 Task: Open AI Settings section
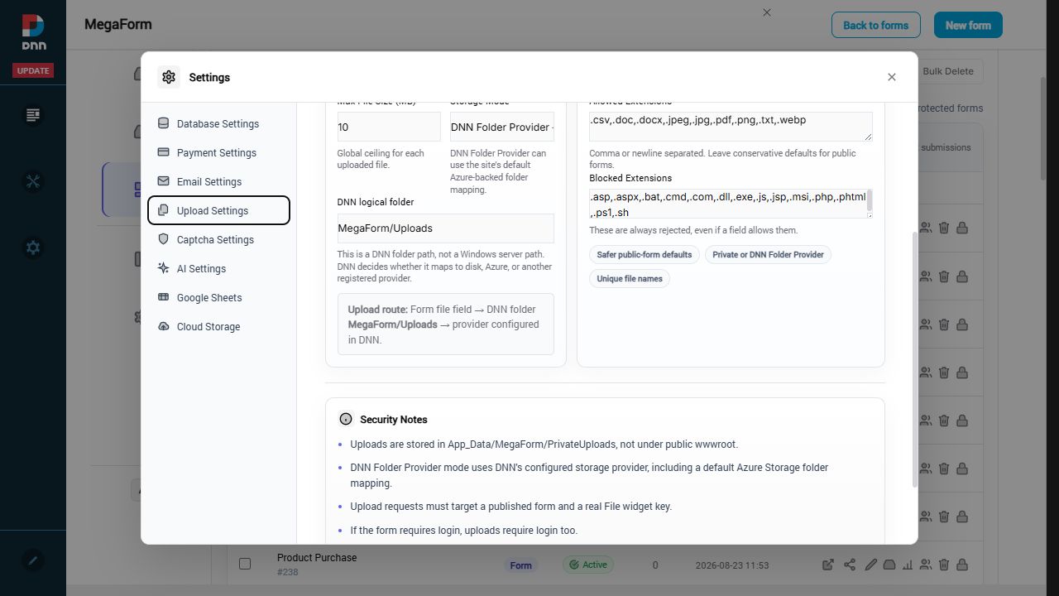point(218,268)
